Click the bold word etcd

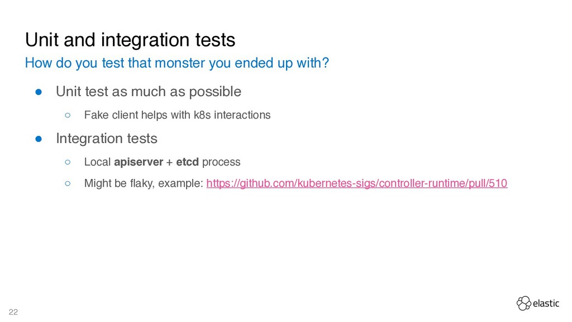pos(188,162)
